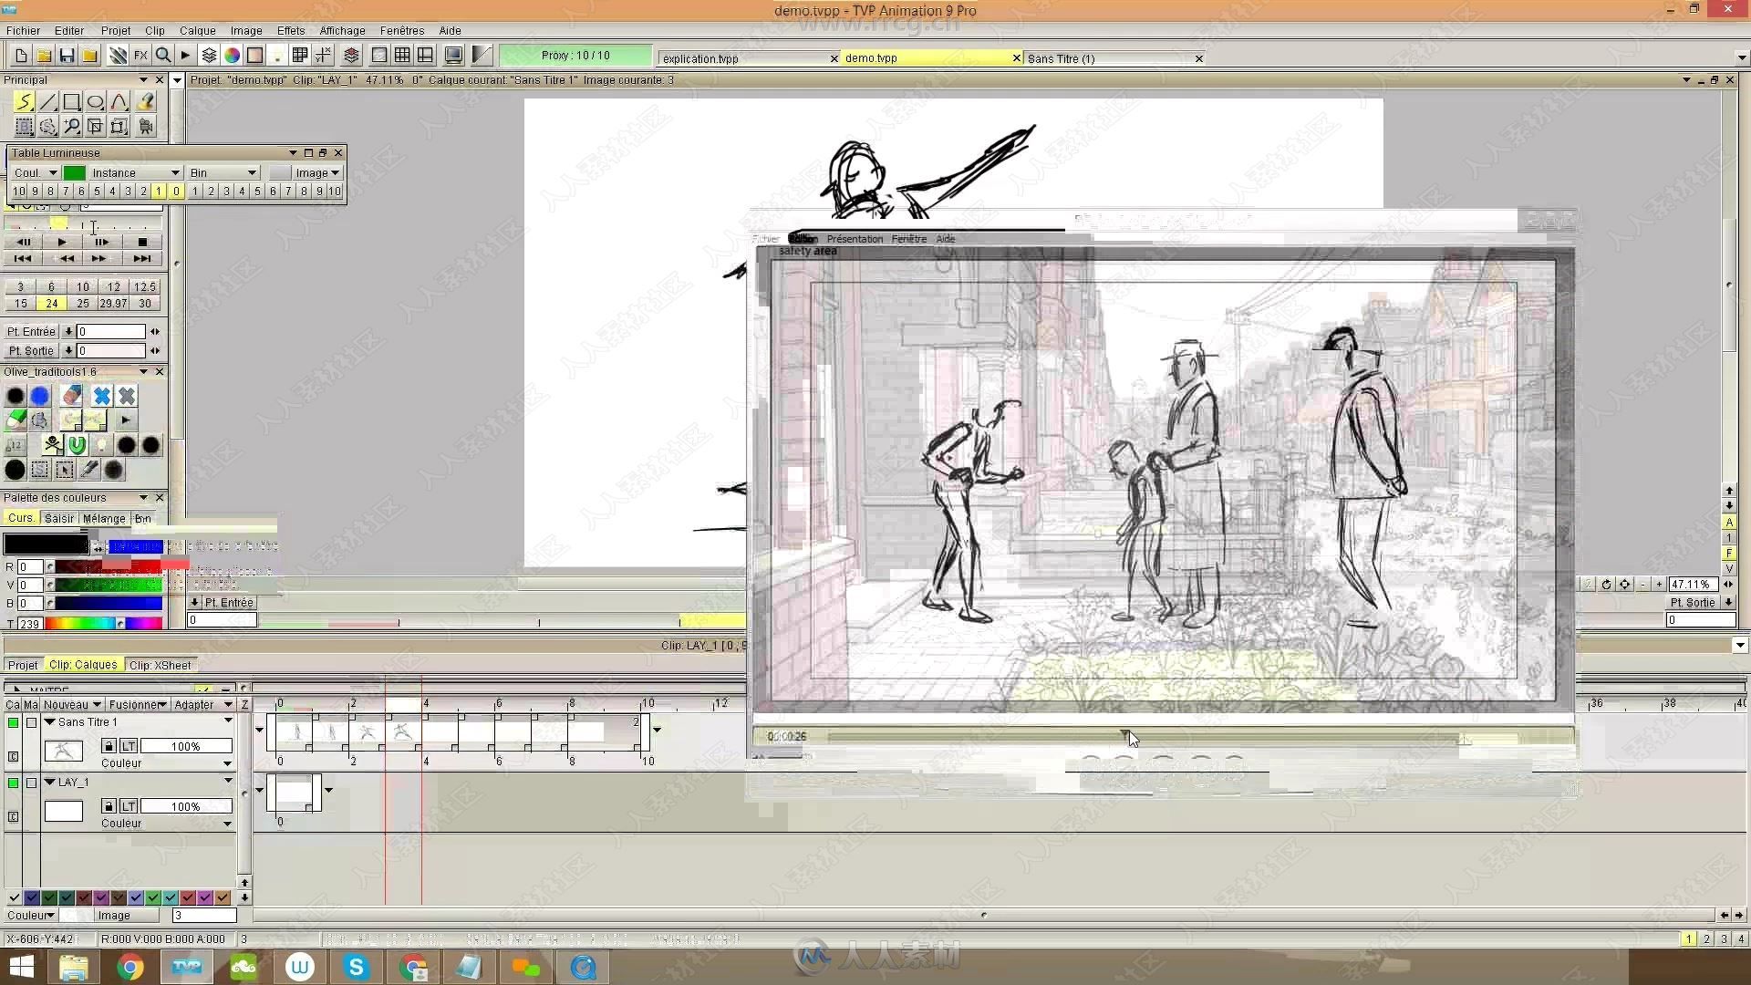The height and width of the screenshot is (985, 1751).
Task: Click the Z button in layer header
Action: pos(244,705)
